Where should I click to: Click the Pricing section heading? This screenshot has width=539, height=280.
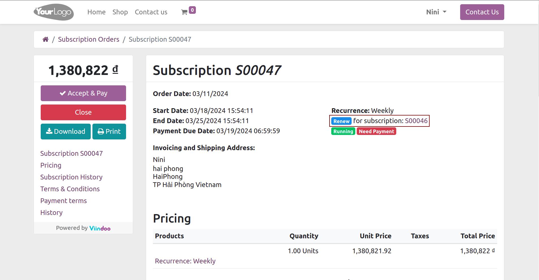click(172, 219)
